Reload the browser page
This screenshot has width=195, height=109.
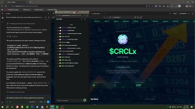click(x=5, y=6)
